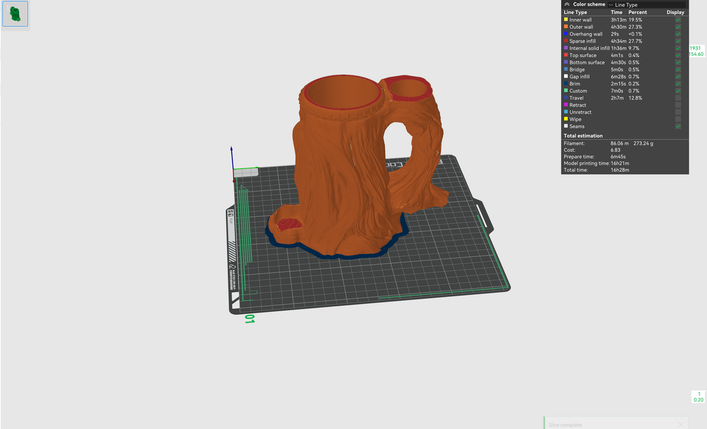Click the Brim color swatch

click(x=566, y=84)
